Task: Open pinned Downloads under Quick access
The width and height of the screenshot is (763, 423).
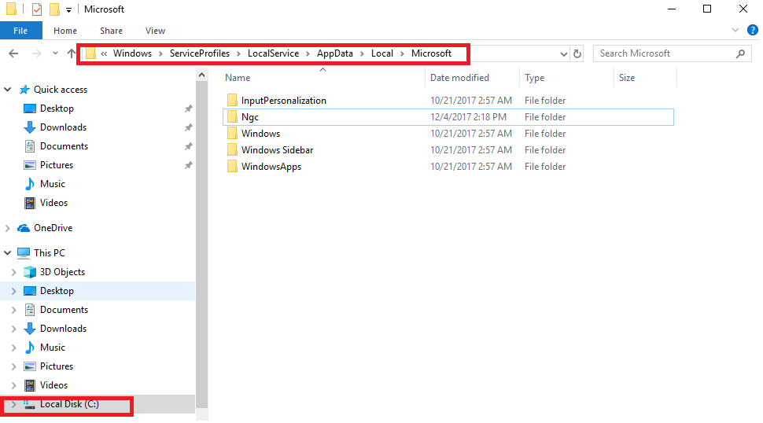Action: pyautogui.click(x=63, y=127)
